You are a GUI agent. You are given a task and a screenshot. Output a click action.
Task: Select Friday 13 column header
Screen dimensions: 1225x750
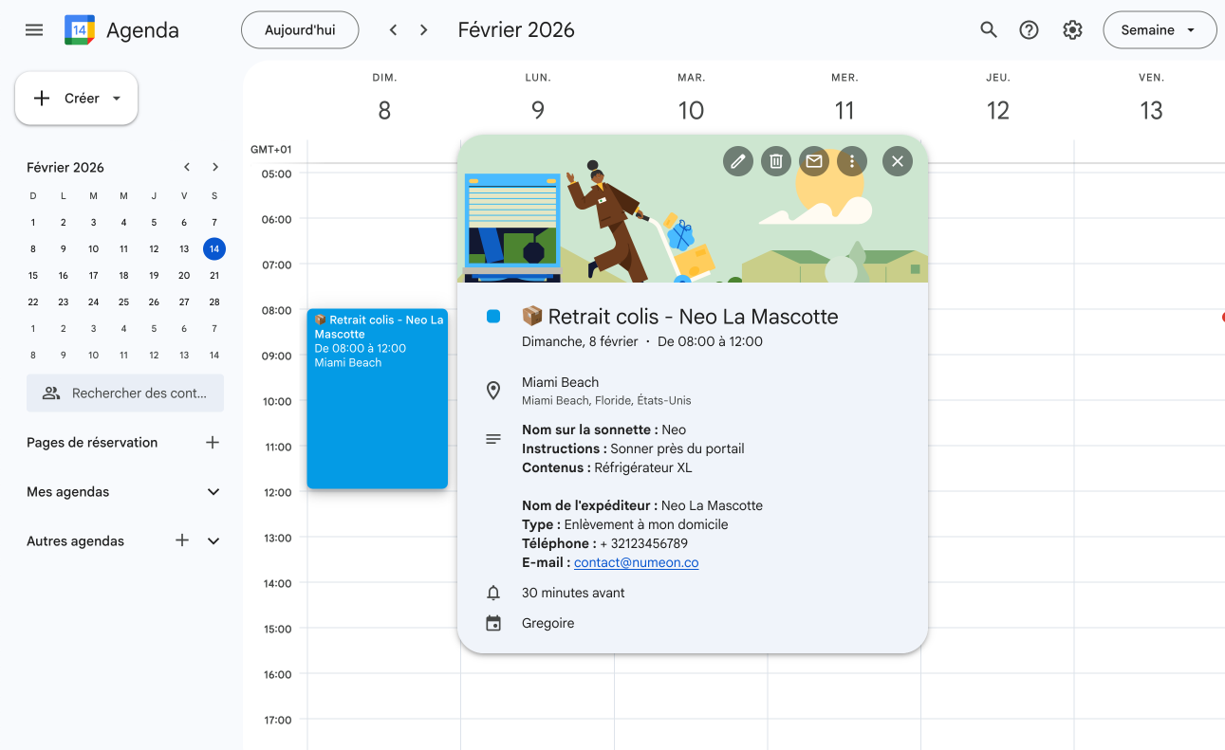1151,101
